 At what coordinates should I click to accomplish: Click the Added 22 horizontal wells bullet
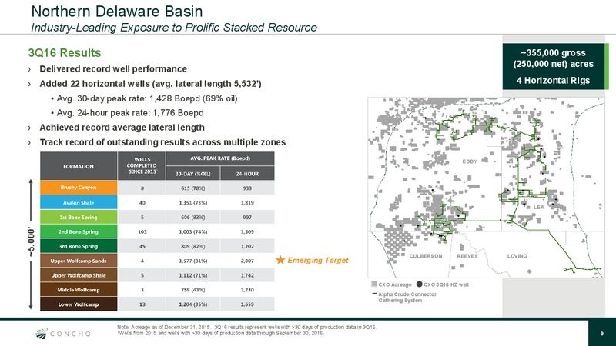150,84
